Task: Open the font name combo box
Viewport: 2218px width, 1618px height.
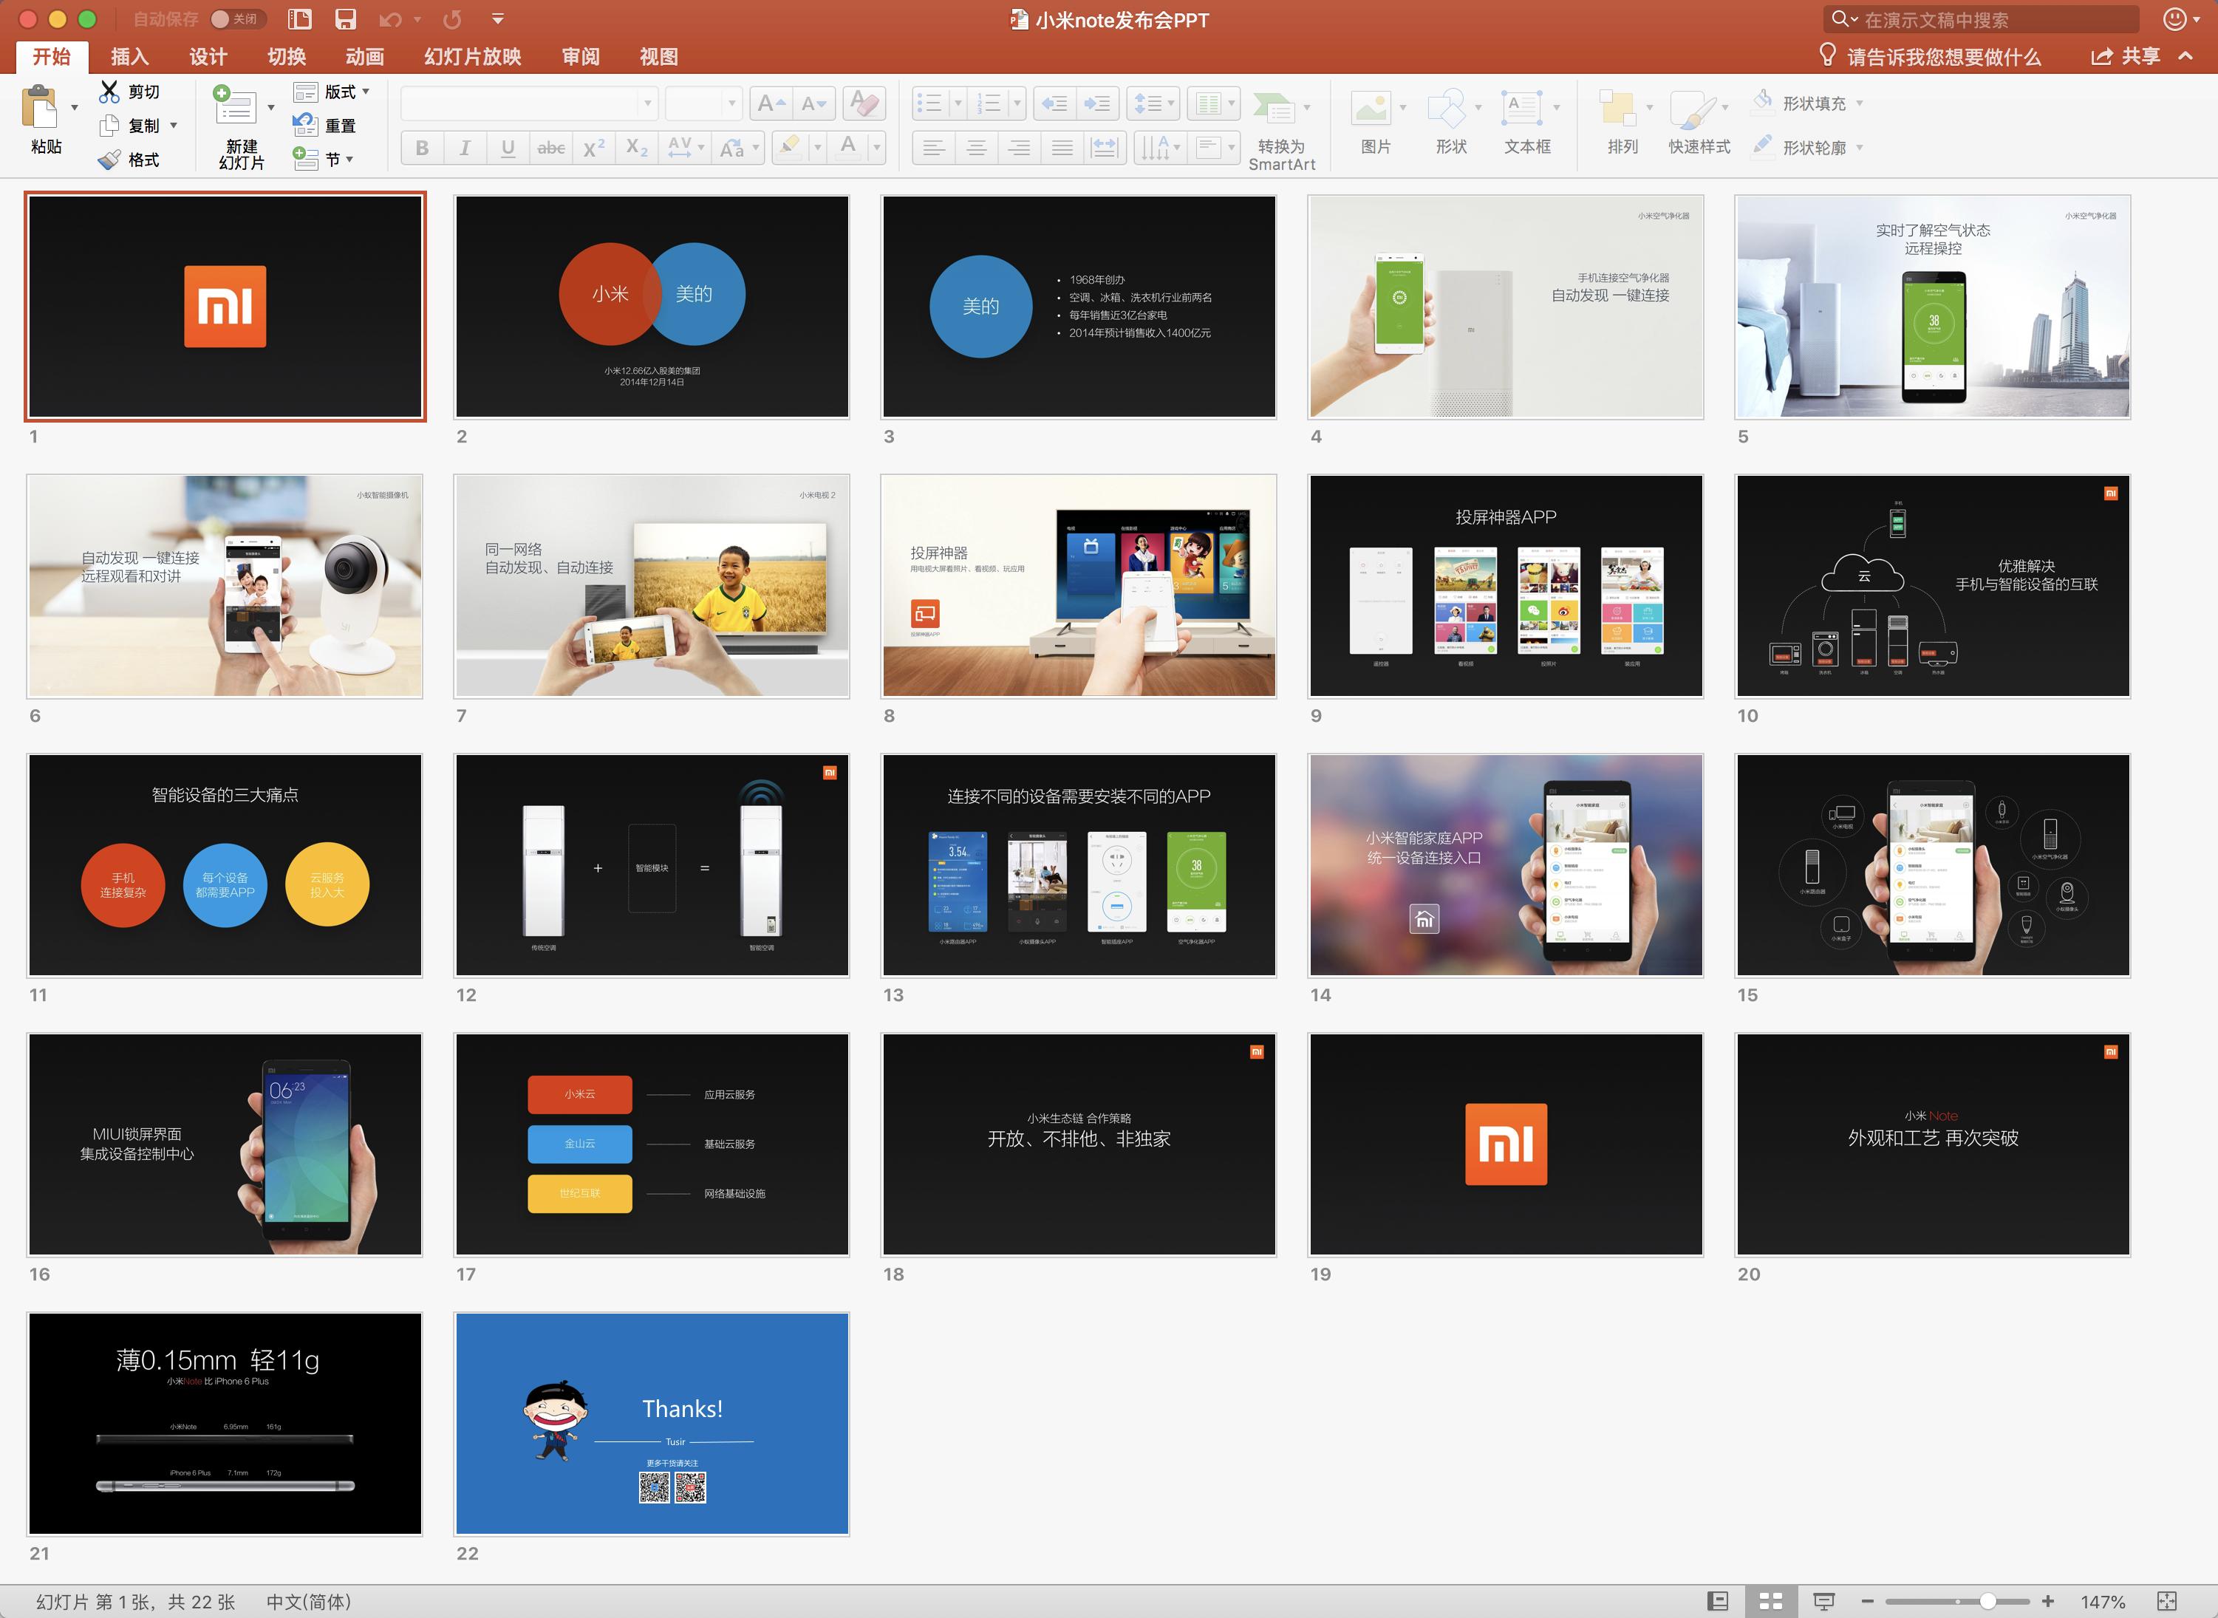Action: pyautogui.click(x=529, y=103)
